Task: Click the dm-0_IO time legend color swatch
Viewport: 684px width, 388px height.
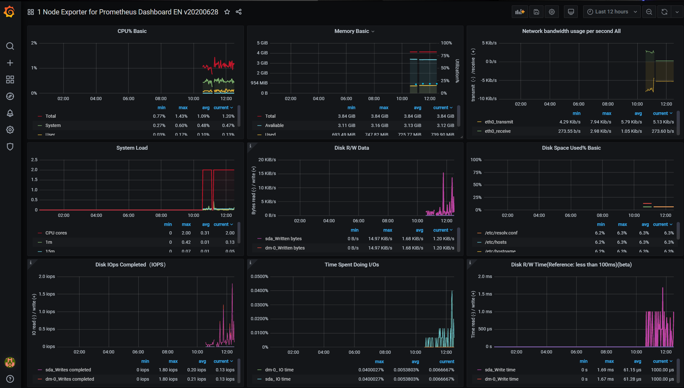Action: 259,370
